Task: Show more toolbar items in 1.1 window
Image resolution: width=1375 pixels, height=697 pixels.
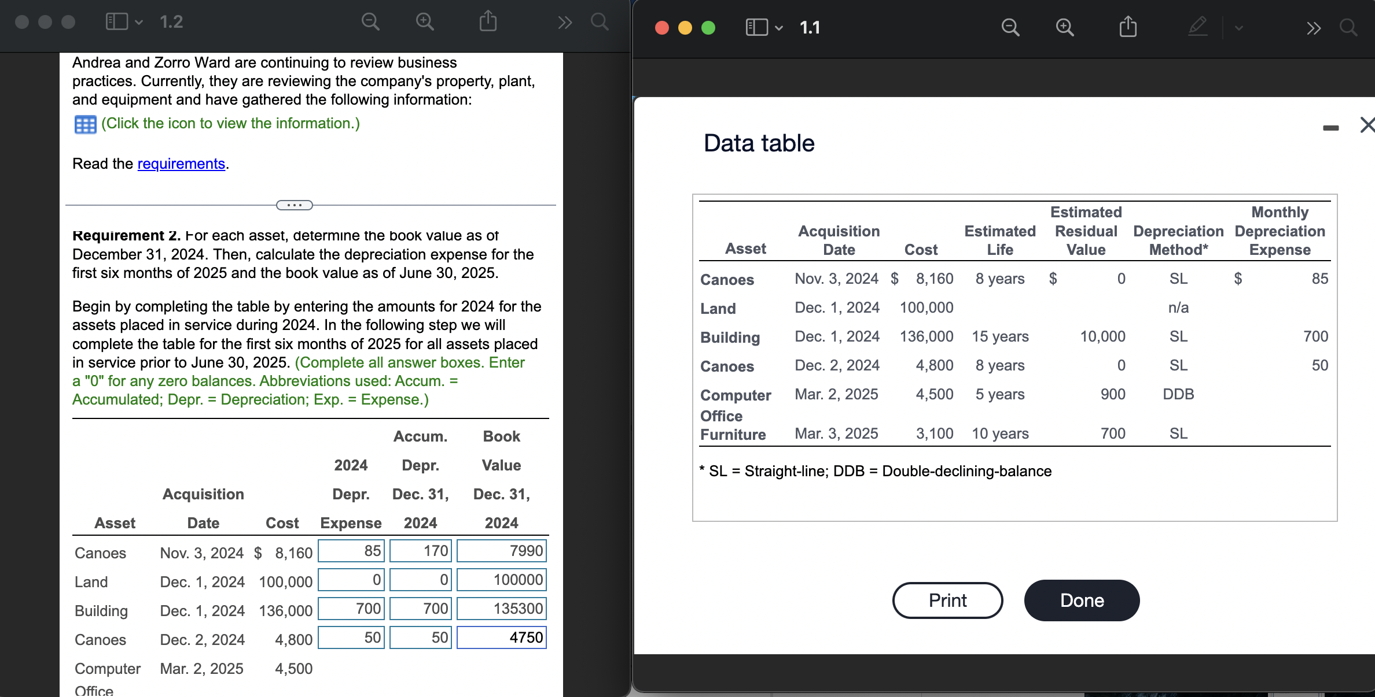Action: coord(1314,28)
